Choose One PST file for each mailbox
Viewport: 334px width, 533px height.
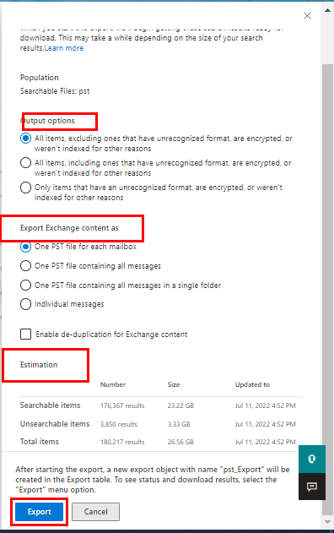(x=26, y=247)
